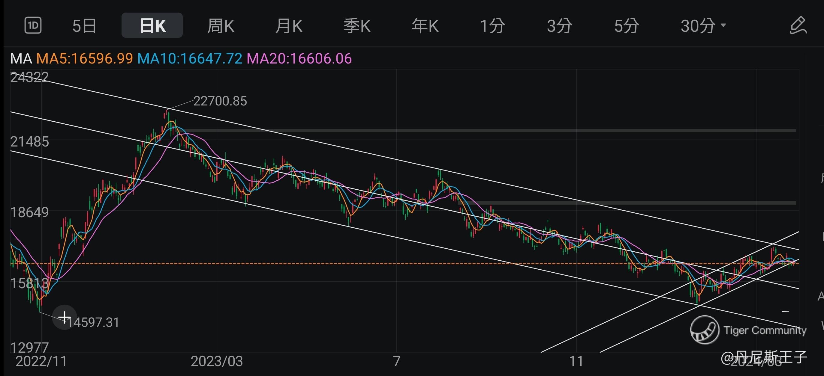Screen dimensions: 824x376
Task: Click the MA10 indicator value label
Action: [x=190, y=59]
